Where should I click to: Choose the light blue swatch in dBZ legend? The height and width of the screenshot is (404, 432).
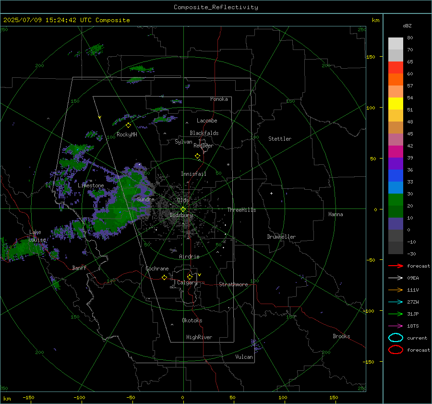coord(396,187)
